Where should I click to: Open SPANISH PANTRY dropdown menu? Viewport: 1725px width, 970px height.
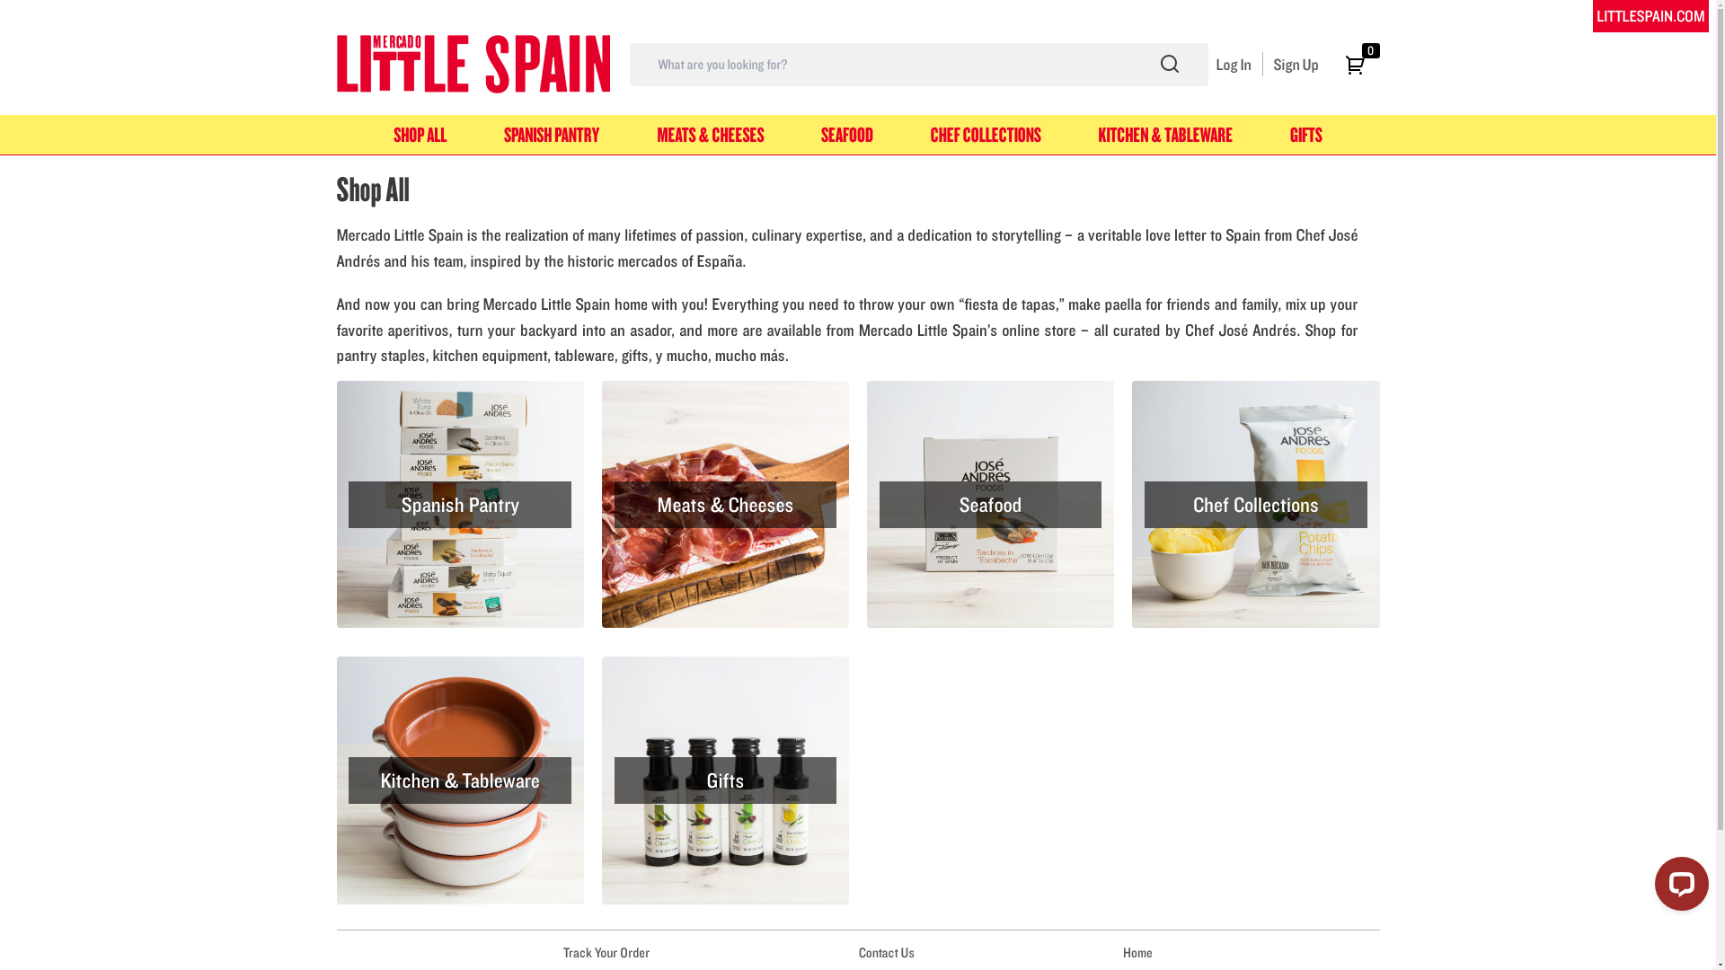(x=551, y=134)
